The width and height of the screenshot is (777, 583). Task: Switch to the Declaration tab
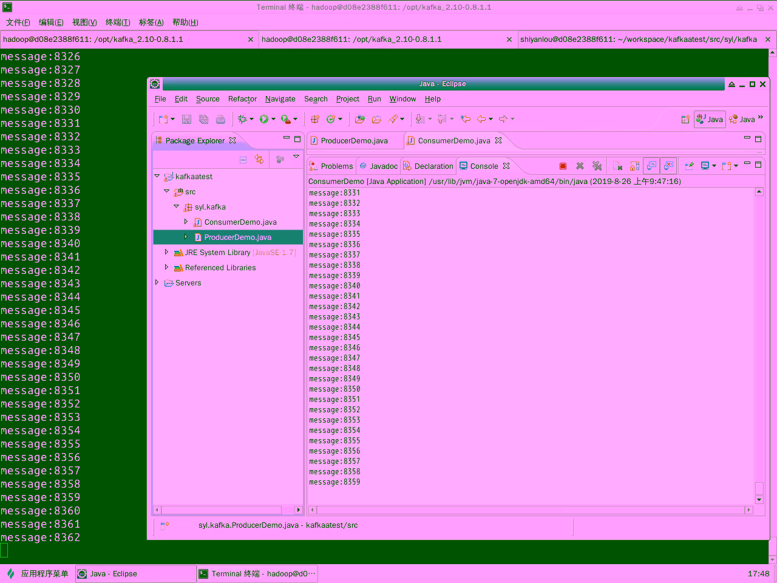click(429, 166)
